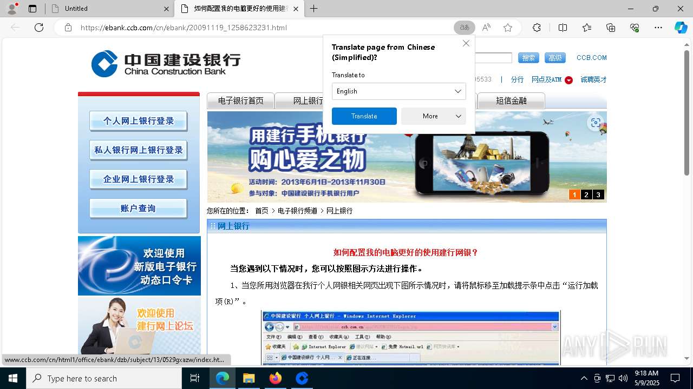Open the 网点及ATM link
693x389 pixels.
coord(546,79)
